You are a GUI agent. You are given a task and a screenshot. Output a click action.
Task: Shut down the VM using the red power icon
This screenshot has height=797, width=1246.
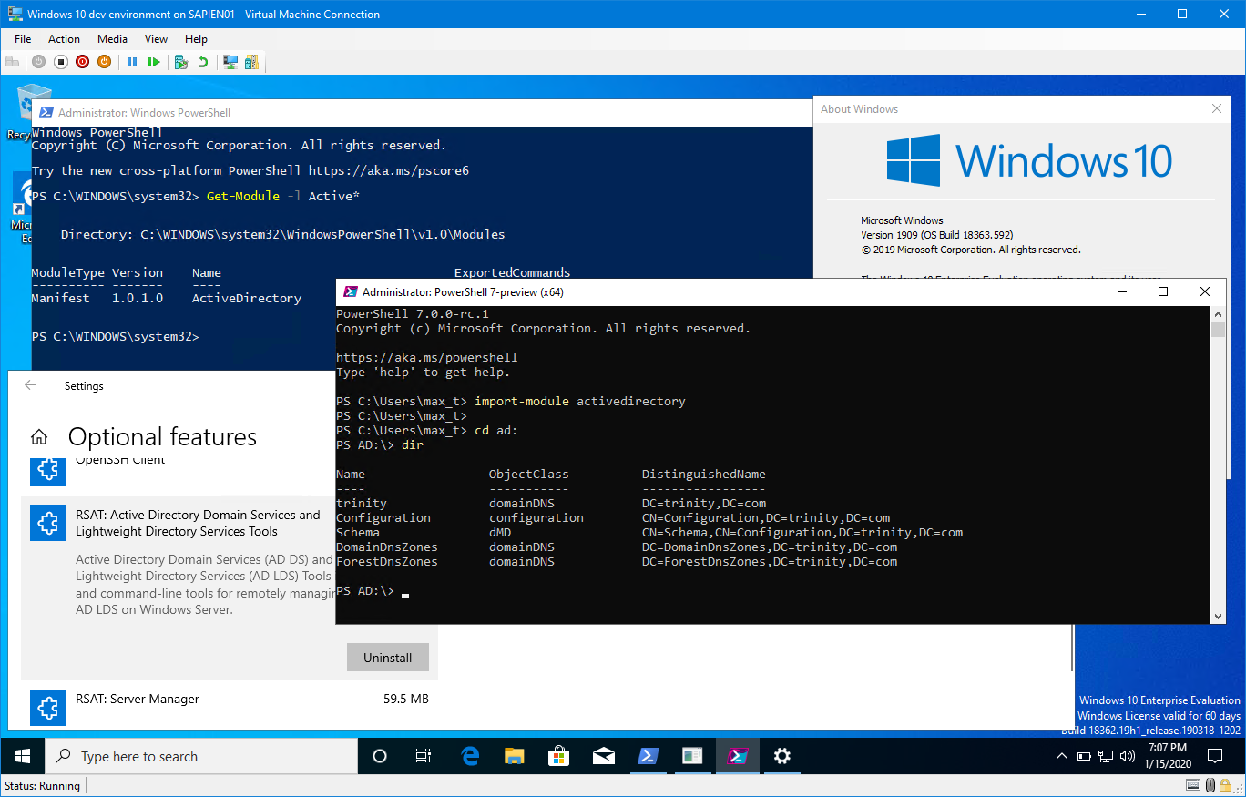[83, 62]
